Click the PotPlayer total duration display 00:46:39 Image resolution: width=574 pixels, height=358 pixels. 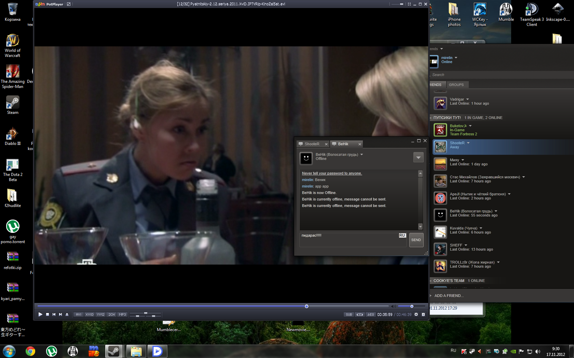click(404, 314)
